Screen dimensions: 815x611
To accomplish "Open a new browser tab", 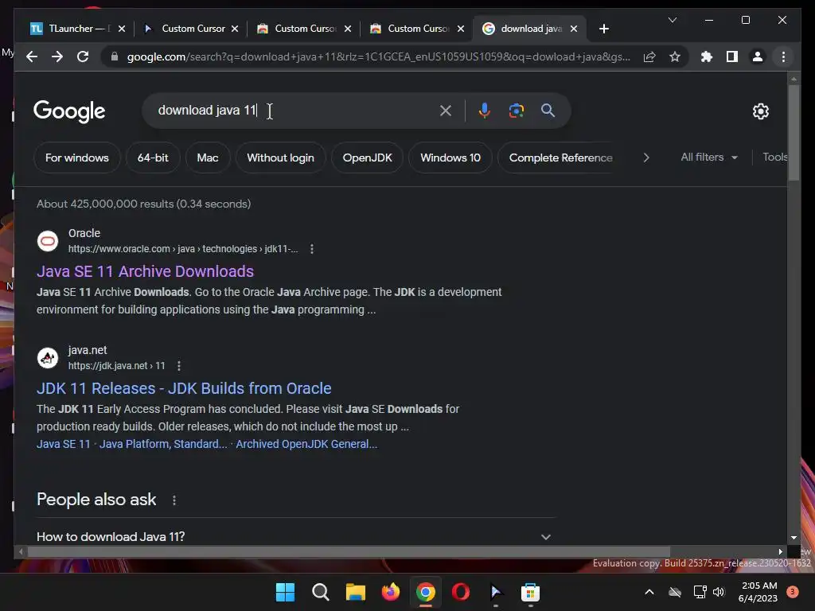I will [603, 29].
